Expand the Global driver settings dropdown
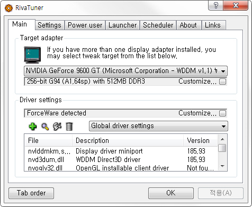Screen dimensions: 252x207 click(223, 126)
